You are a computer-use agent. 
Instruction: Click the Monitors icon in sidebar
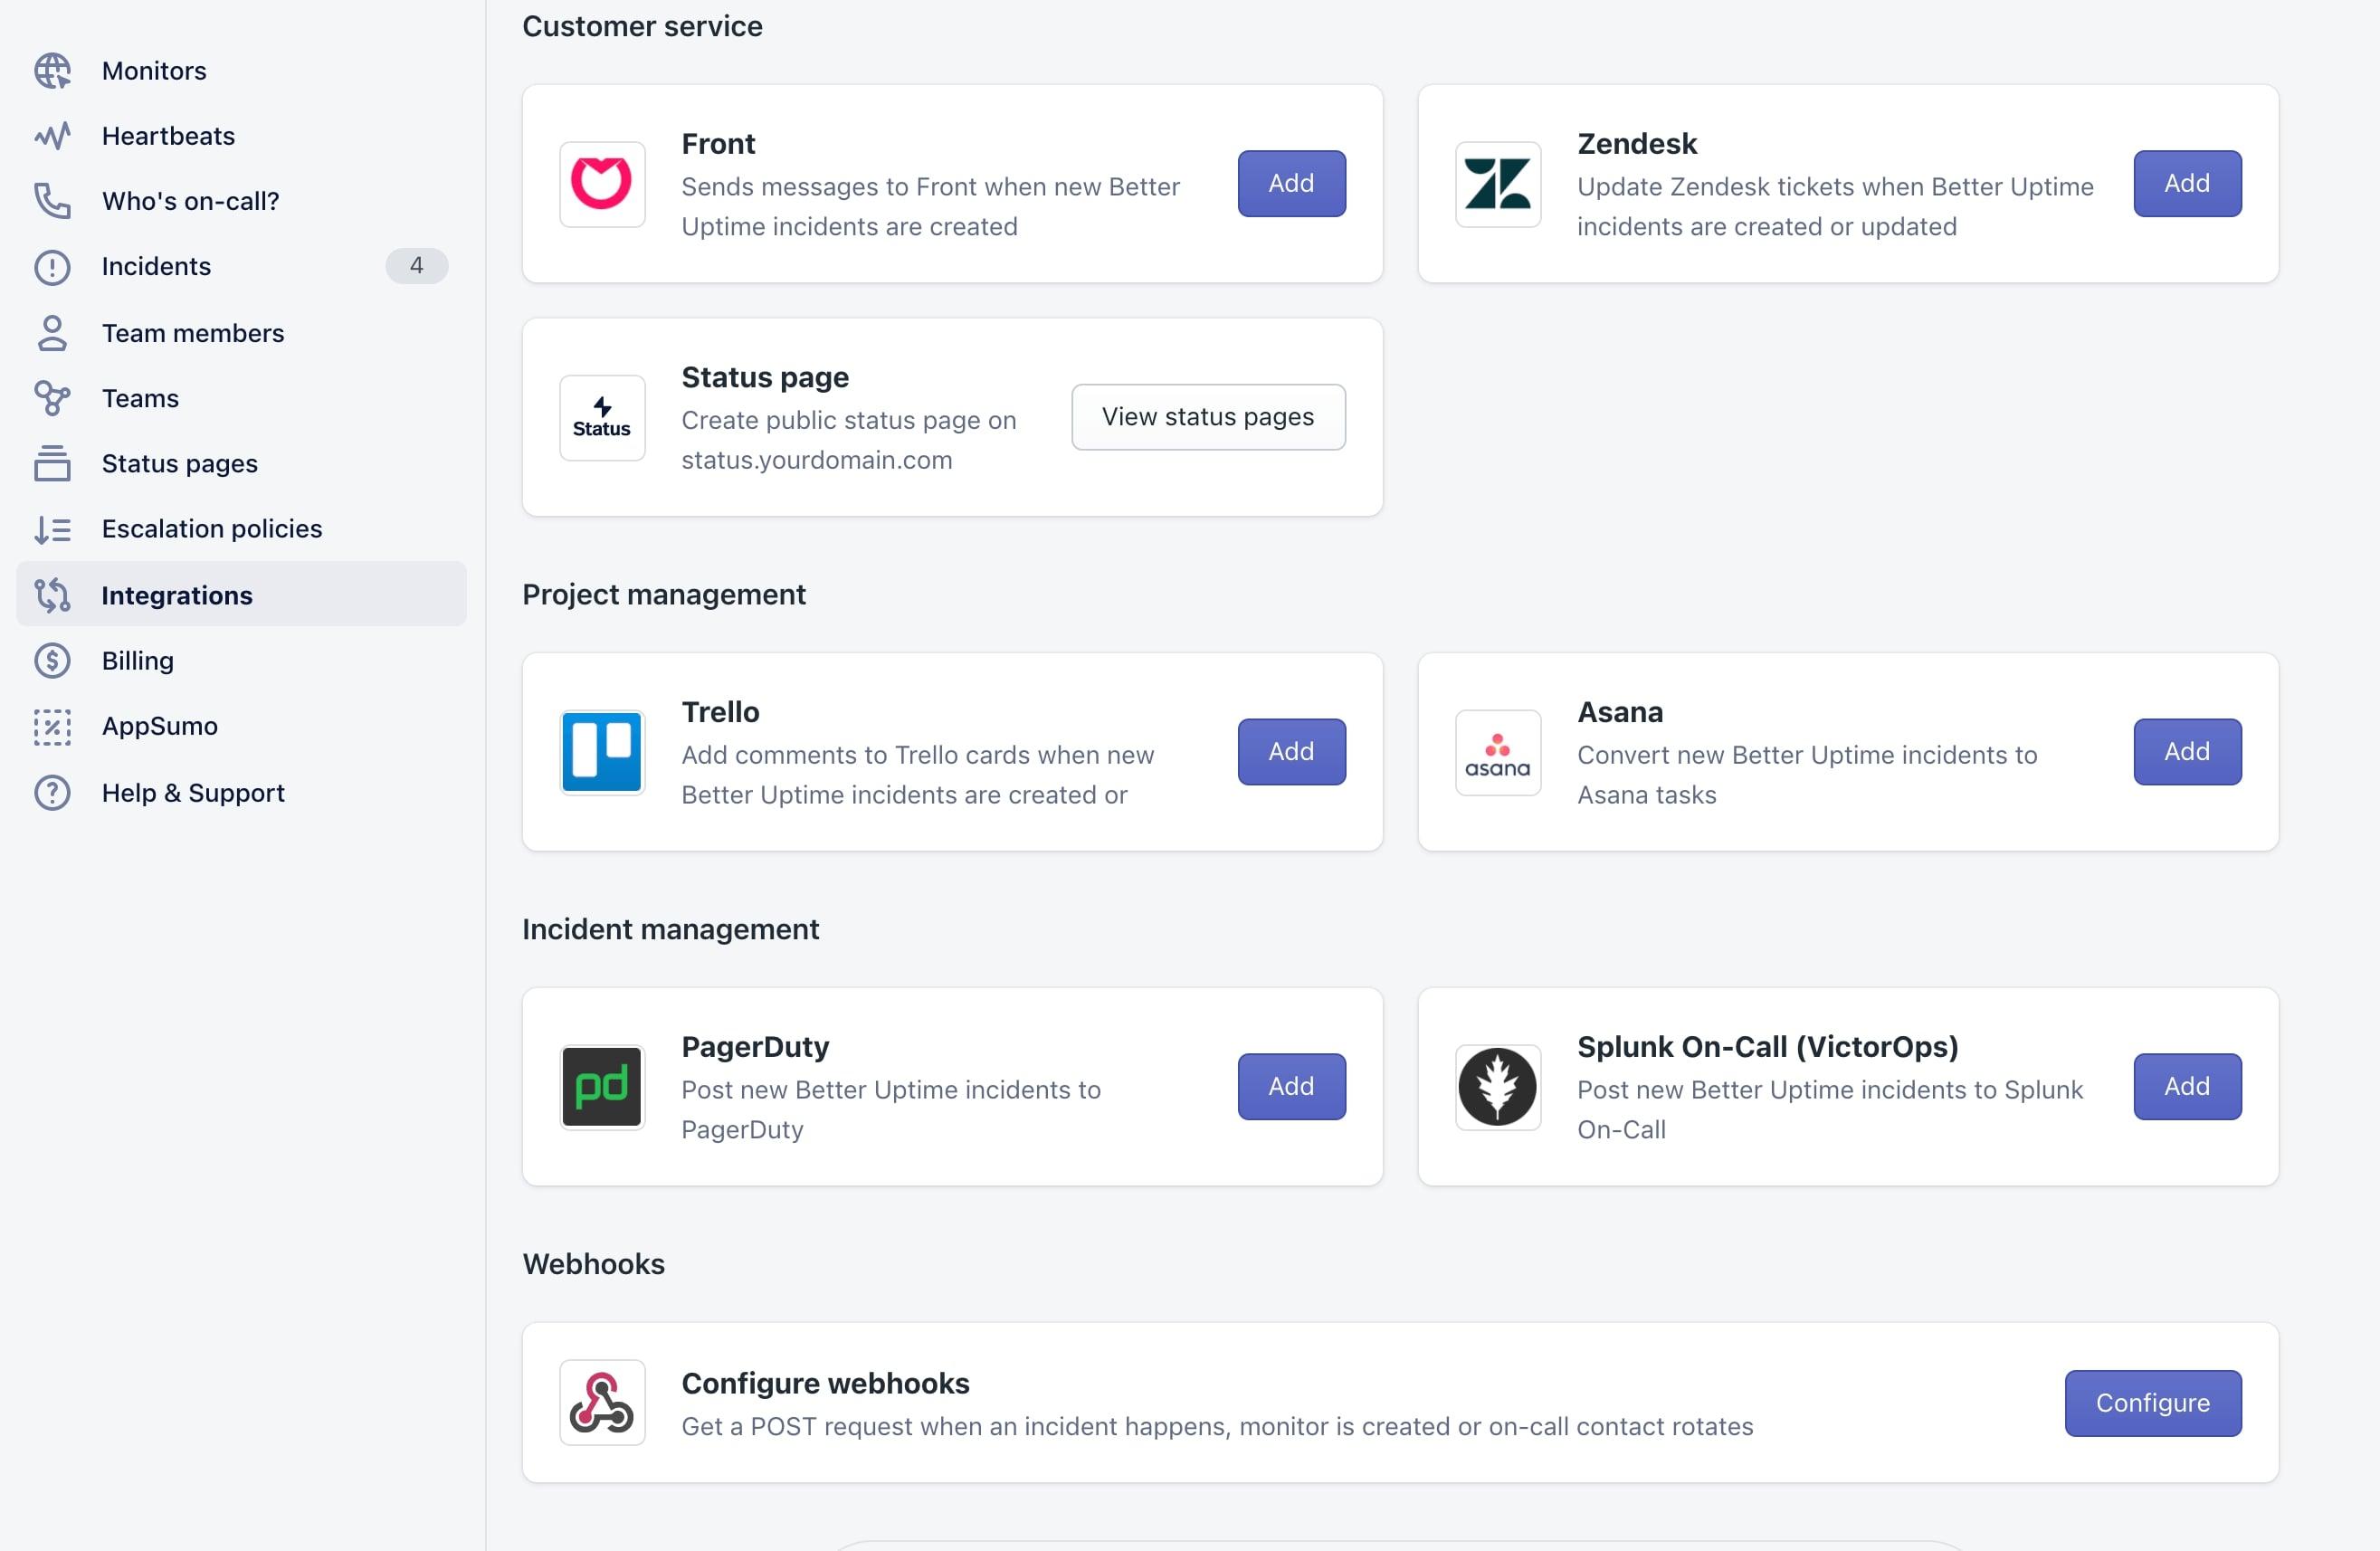(52, 70)
